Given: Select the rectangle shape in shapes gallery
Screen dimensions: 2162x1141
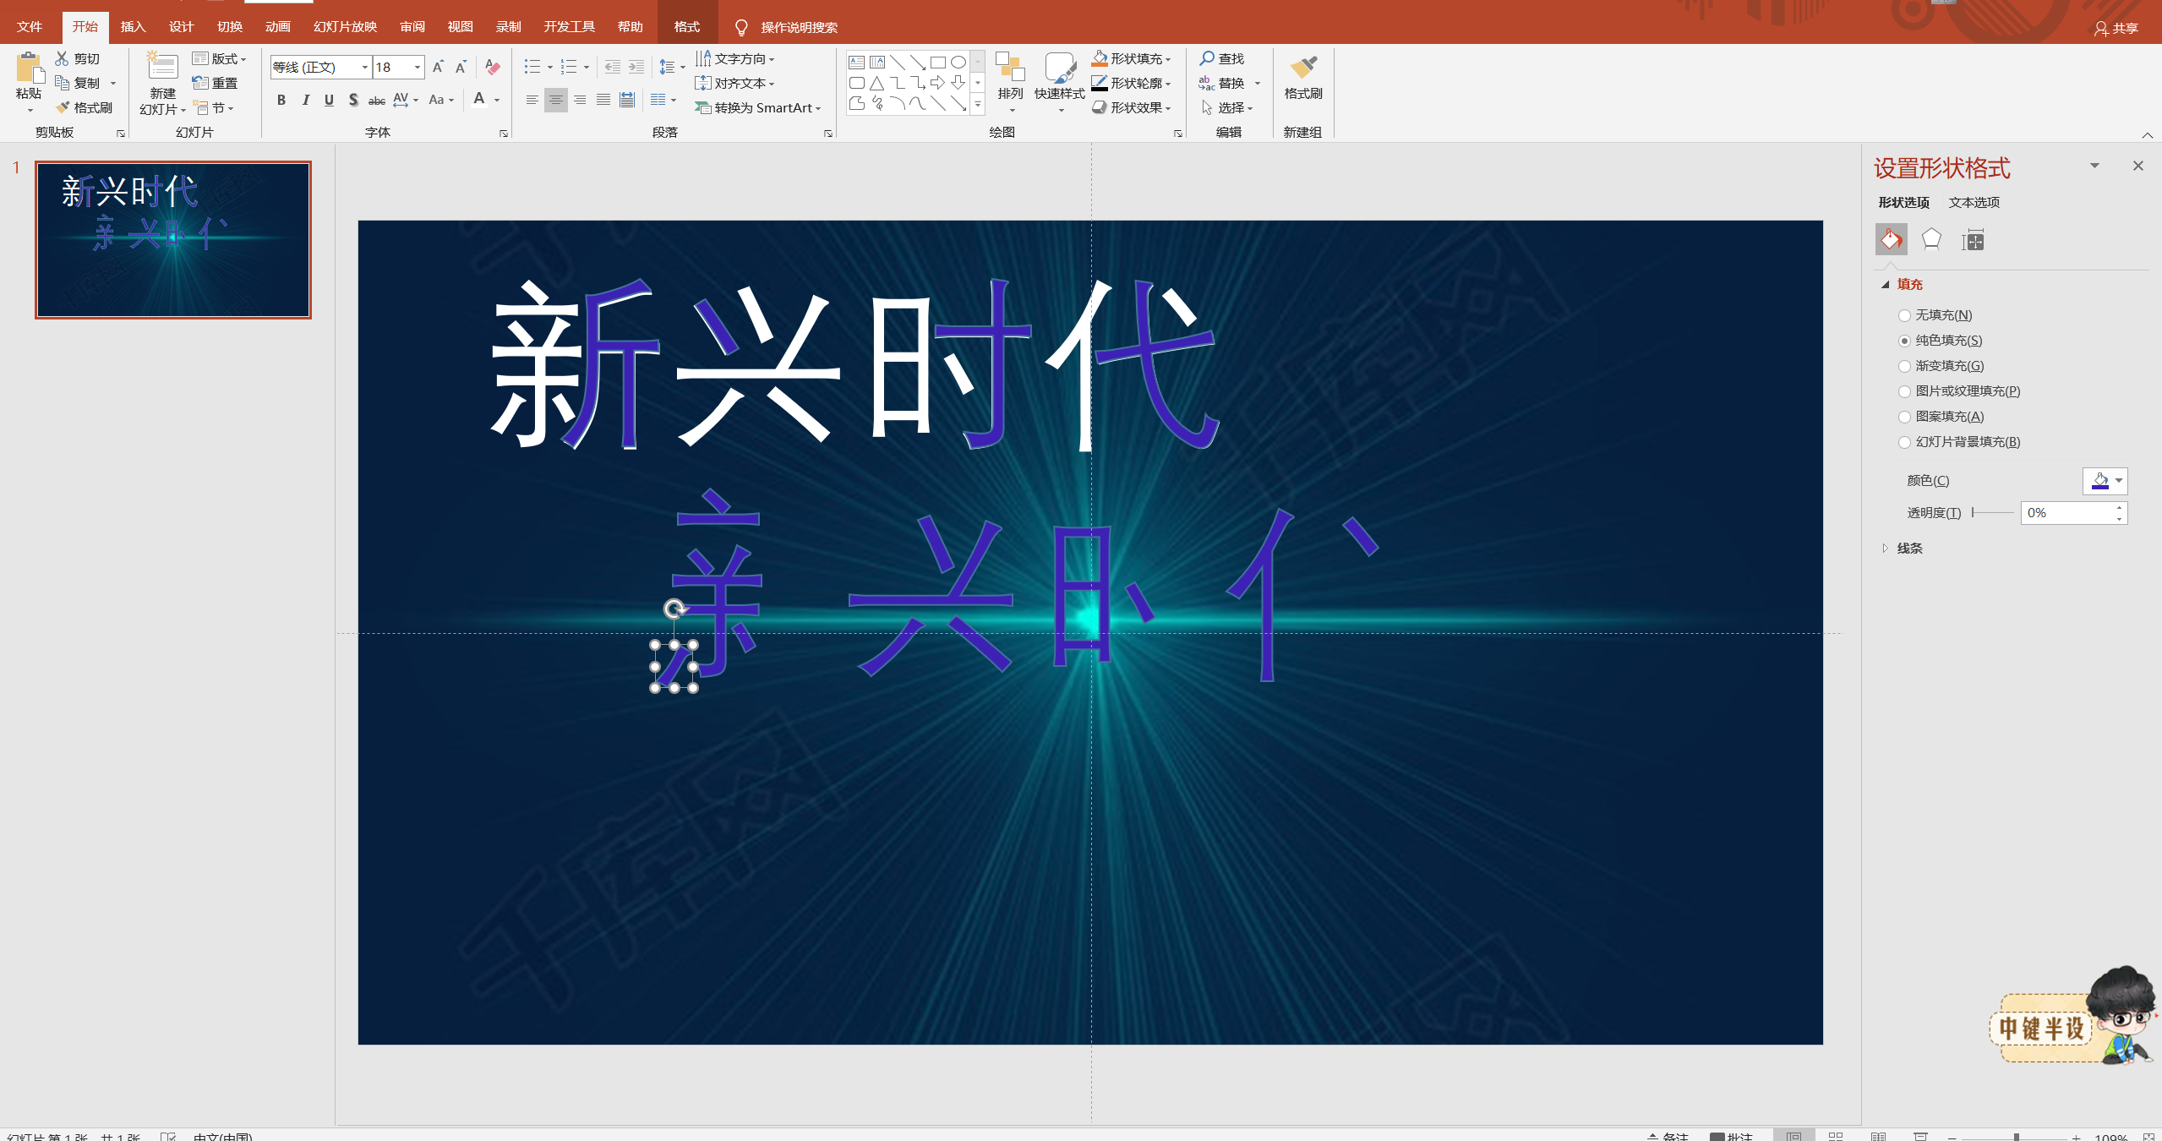Looking at the screenshot, I should [937, 63].
